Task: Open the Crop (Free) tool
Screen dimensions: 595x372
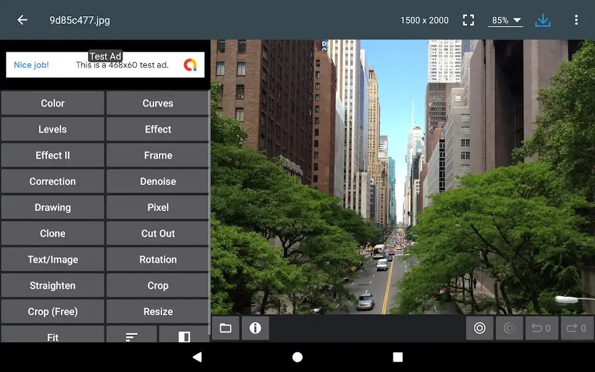Action: pyautogui.click(x=52, y=312)
